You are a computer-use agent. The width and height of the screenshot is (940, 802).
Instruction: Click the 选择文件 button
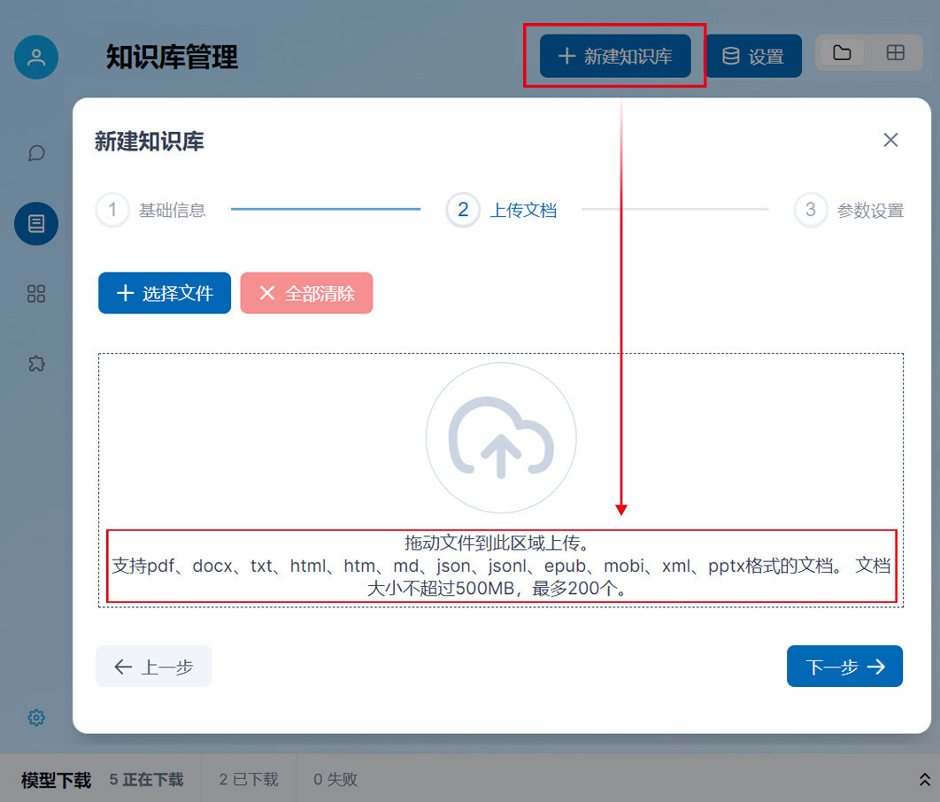click(164, 292)
